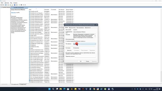Open the Файл menu

tap(2, 3)
